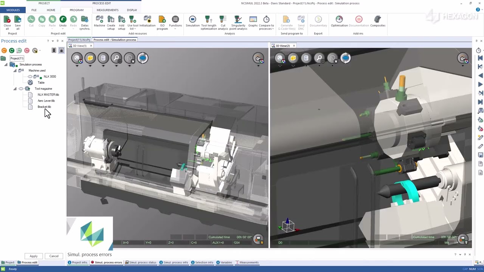
Task: Pin the Simul. process errors panel
Action: coord(465,255)
